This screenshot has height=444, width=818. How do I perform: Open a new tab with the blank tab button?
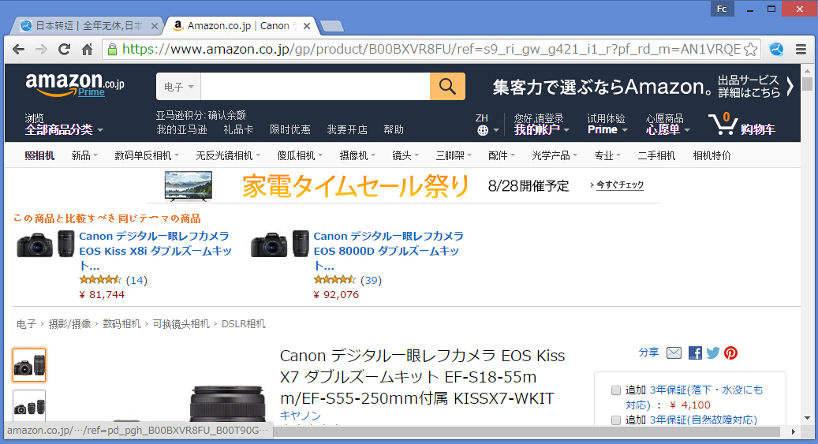(x=332, y=26)
